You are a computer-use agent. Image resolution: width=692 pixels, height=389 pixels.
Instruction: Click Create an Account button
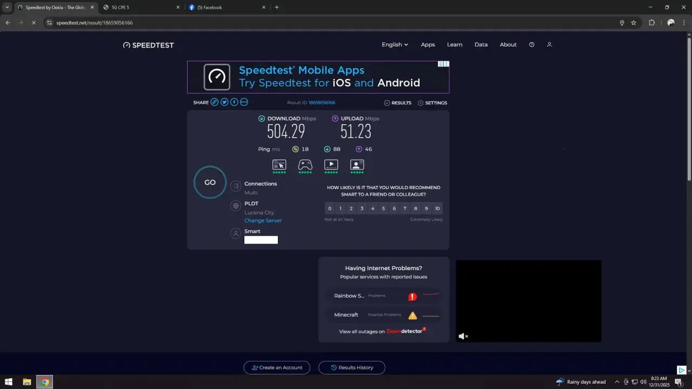pyautogui.click(x=277, y=367)
